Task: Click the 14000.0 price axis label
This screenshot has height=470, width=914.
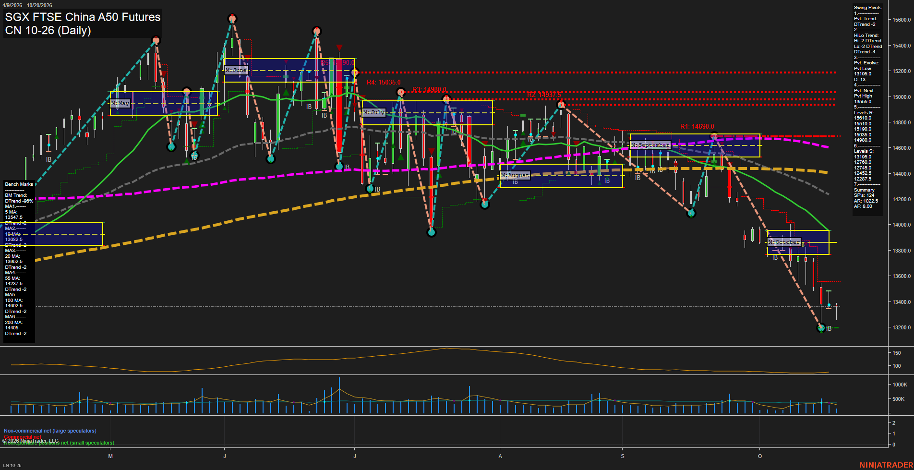Action: pos(902,225)
